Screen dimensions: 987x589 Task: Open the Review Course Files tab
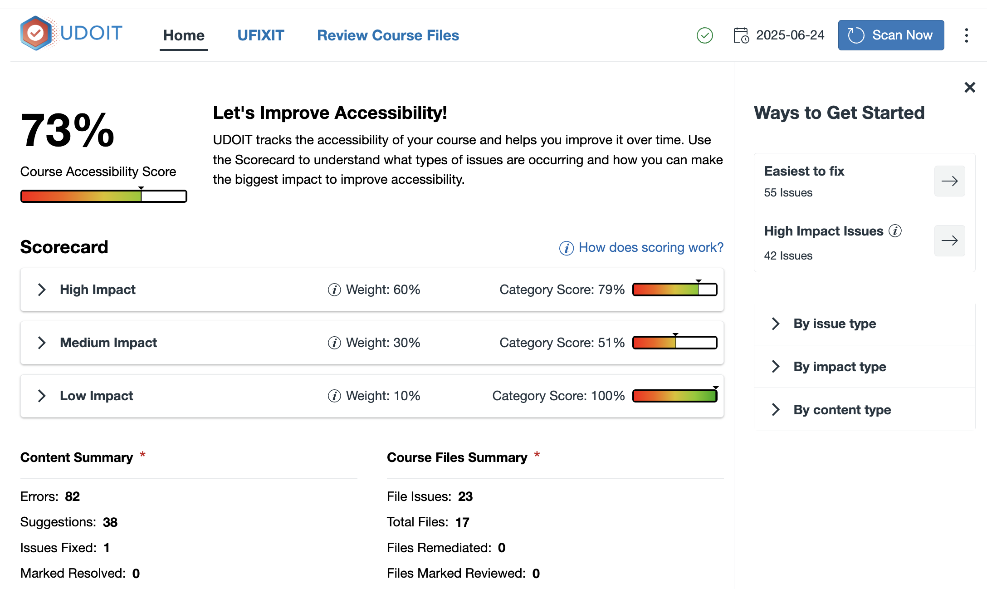tap(388, 35)
